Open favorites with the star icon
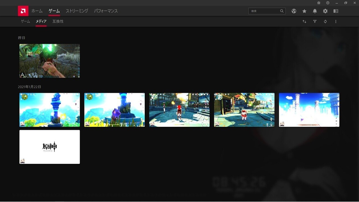Viewport: 359px width, 202px height. (304, 11)
